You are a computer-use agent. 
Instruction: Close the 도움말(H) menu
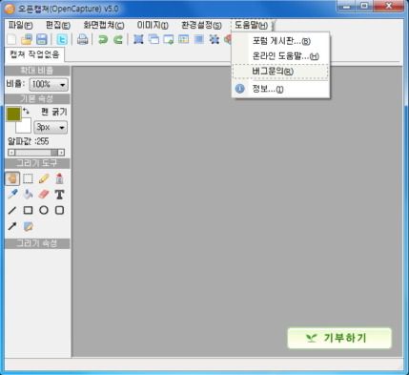tap(252, 25)
